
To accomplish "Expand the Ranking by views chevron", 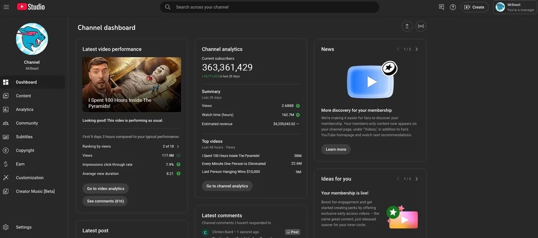I will point(178,146).
